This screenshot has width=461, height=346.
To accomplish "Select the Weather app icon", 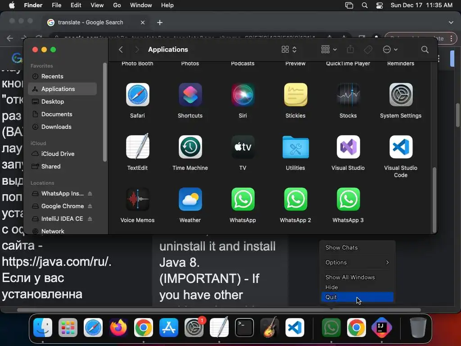I will [x=190, y=199].
